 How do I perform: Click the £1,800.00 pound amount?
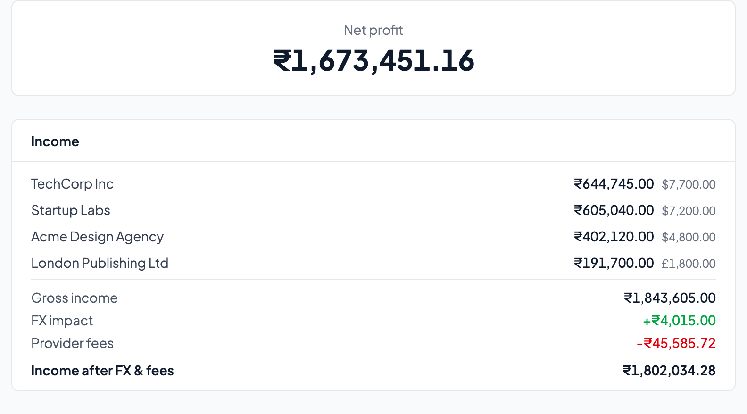click(x=689, y=264)
